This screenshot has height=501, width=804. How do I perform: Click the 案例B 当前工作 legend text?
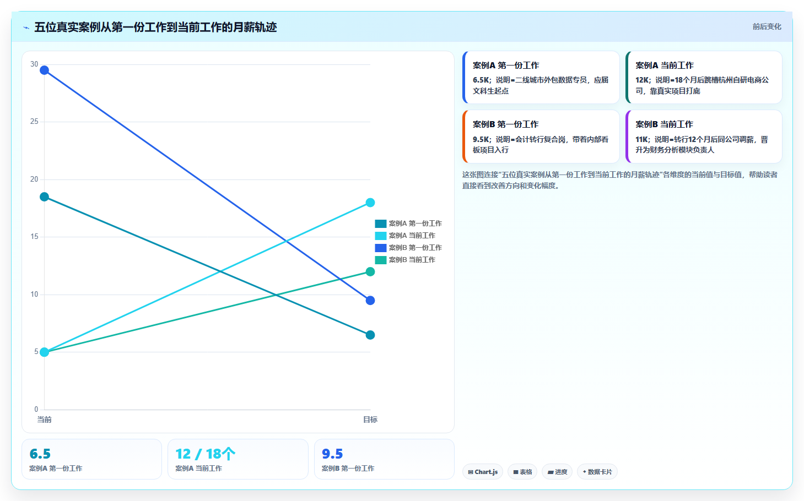coord(412,260)
